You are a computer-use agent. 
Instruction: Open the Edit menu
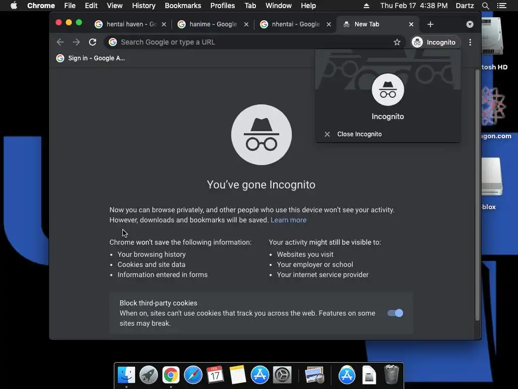(x=91, y=6)
